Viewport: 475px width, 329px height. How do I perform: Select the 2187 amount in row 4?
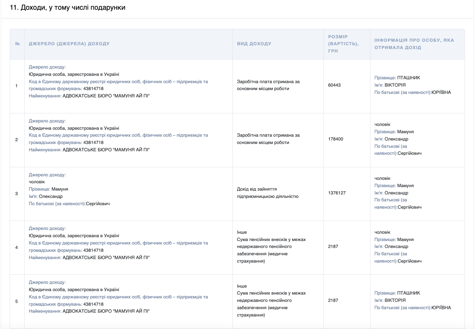[333, 246]
